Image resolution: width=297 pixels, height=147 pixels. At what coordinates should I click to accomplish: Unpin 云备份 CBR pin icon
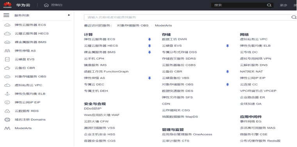228,72
